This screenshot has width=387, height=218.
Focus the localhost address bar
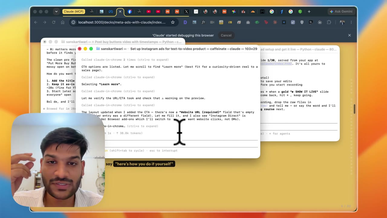click(x=122, y=22)
